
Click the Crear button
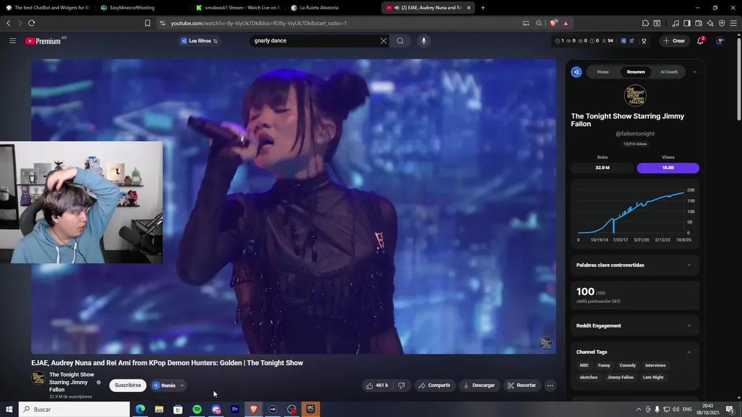[x=674, y=41]
